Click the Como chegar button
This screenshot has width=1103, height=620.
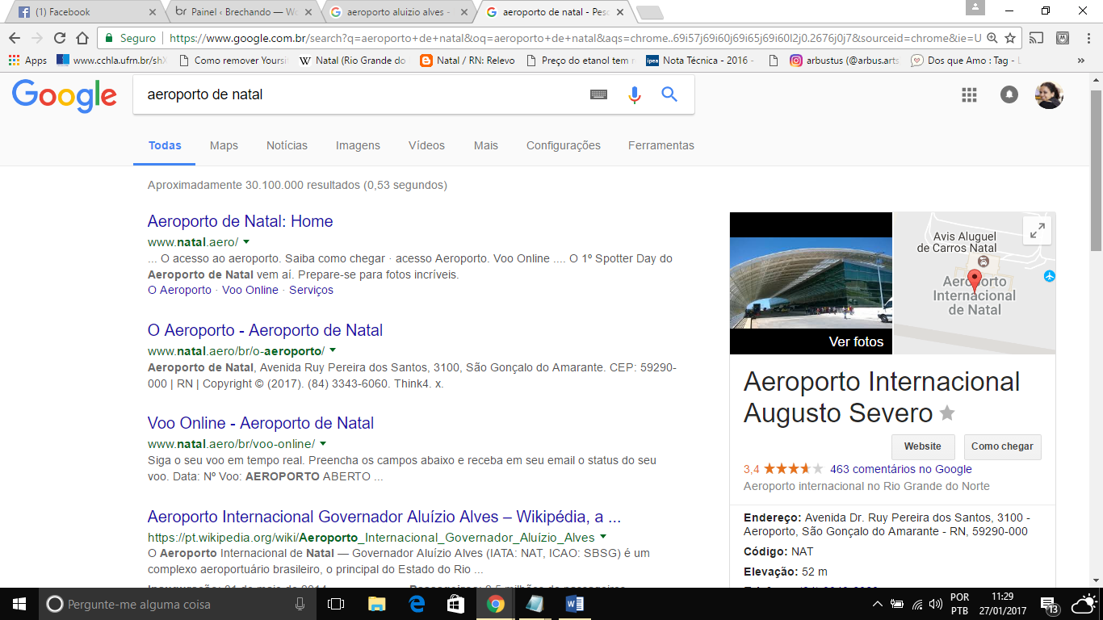point(1002,446)
